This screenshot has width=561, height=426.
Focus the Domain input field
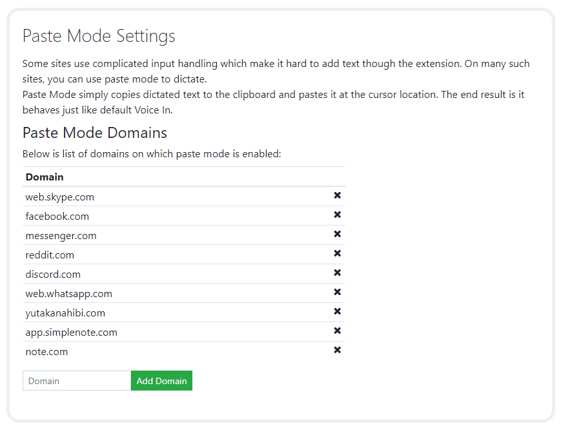77,381
